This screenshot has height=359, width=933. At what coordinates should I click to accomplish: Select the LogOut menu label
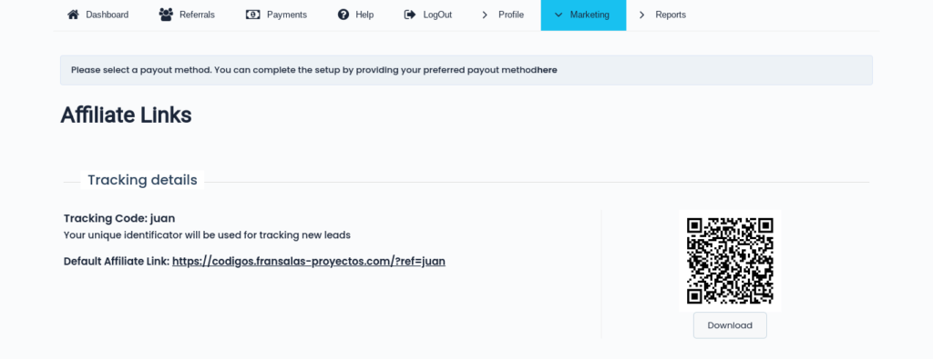(437, 15)
